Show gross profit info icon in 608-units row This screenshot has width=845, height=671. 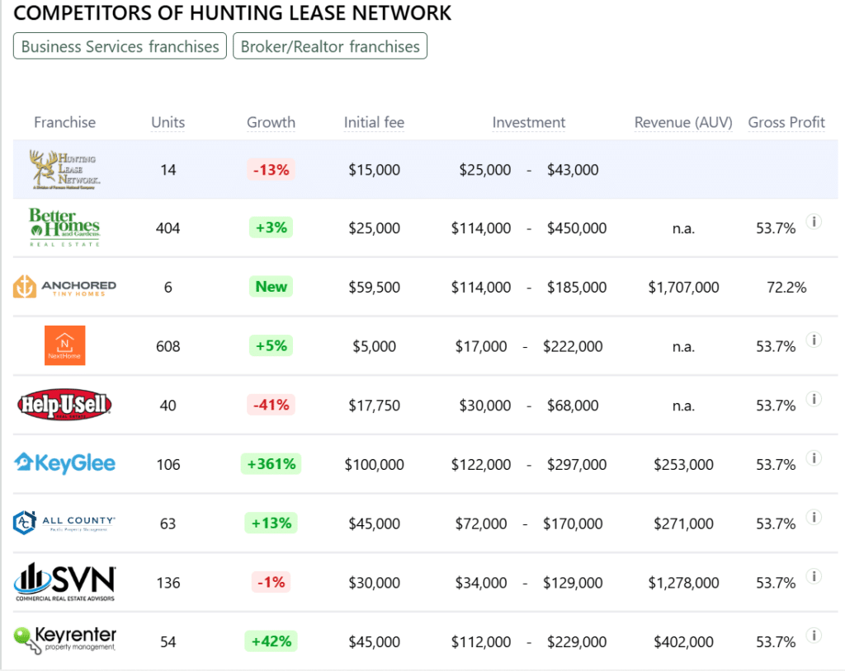click(x=814, y=340)
